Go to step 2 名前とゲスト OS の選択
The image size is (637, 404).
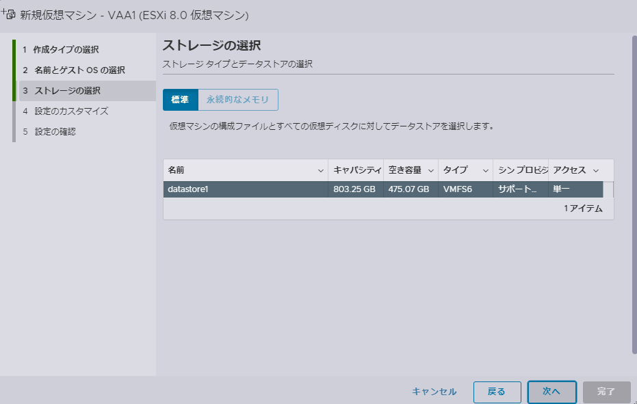point(79,70)
